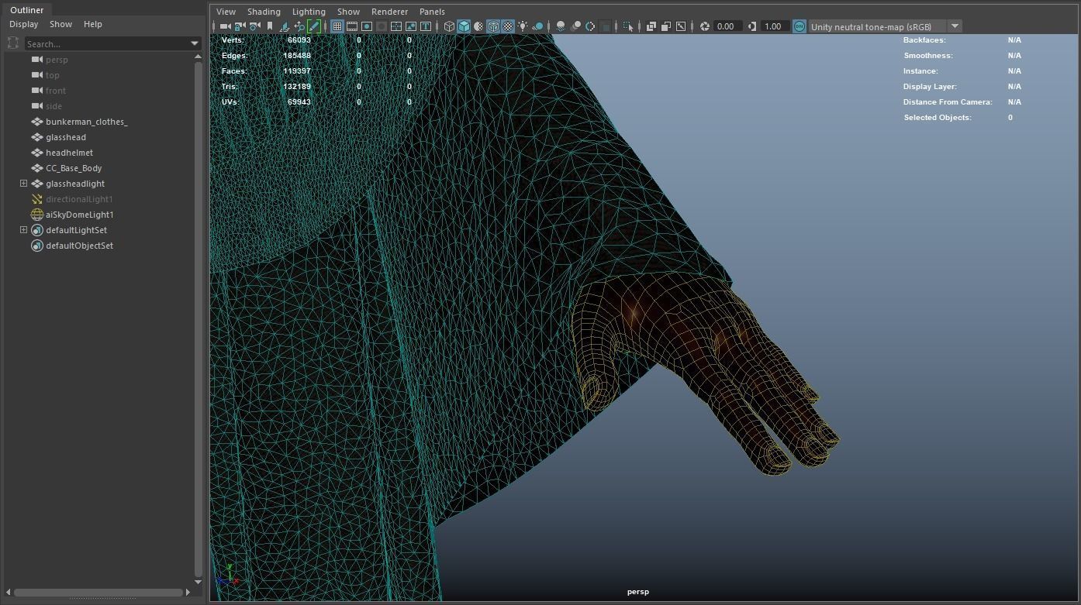
Task: Toggle the Safe Title icon
Action: point(426,26)
